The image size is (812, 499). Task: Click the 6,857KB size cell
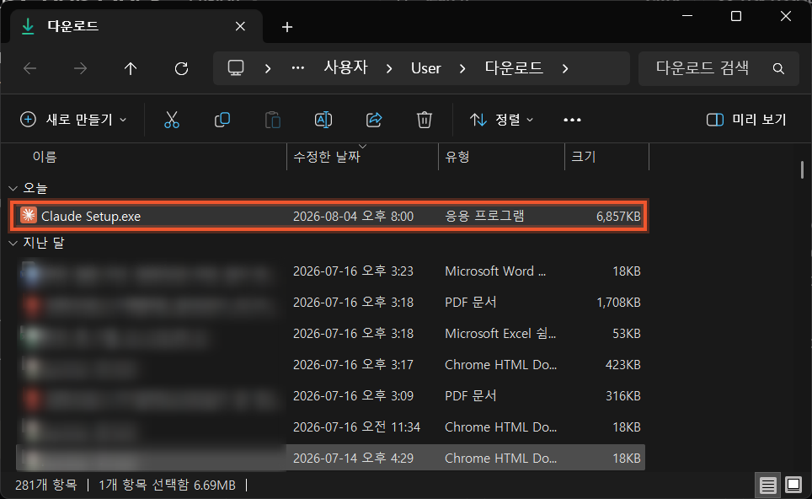618,216
